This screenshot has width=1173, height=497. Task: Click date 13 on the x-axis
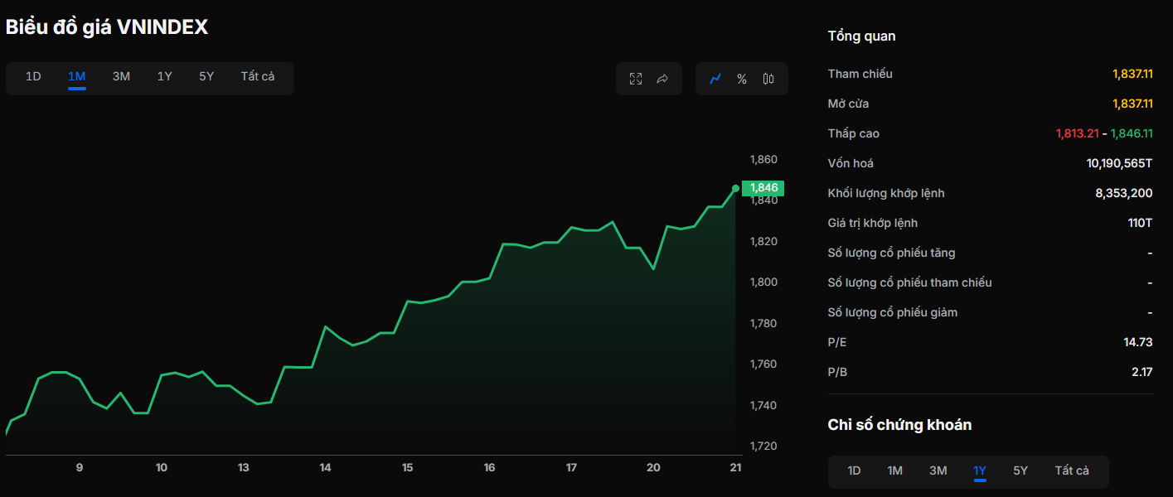[x=243, y=468]
